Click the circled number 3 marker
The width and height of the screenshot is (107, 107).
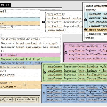pos(43,22)
